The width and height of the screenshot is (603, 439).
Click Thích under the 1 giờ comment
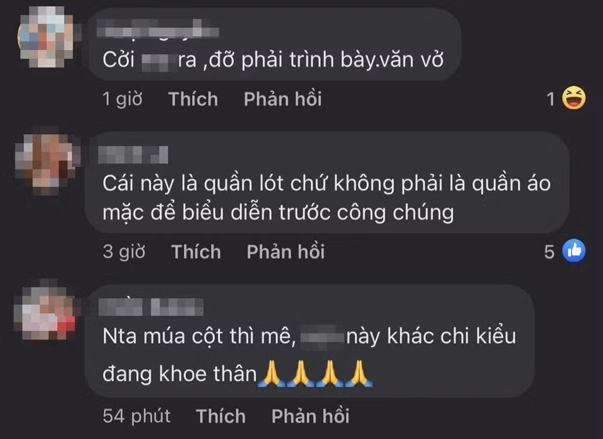(x=193, y=99)
